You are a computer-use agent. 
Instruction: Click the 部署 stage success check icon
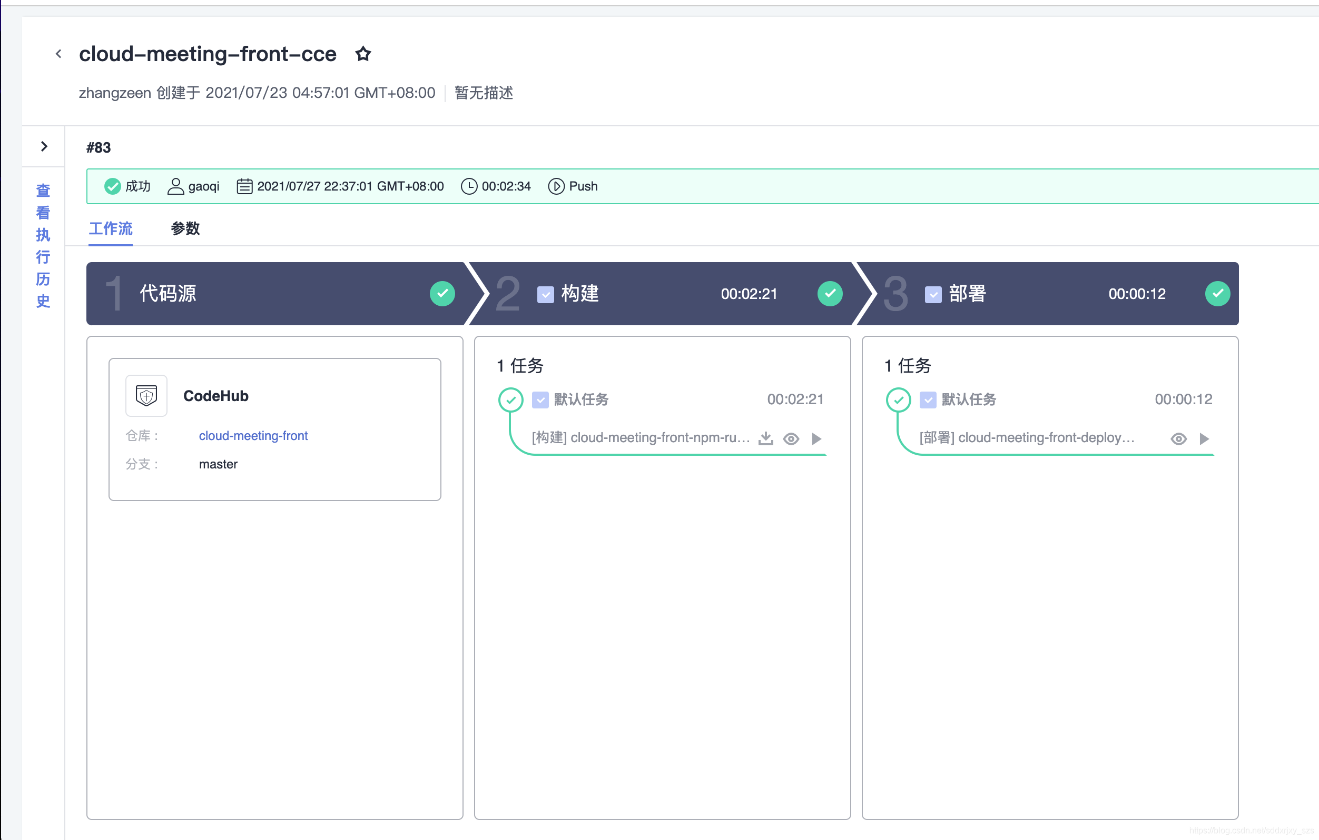[x=1218, y=293]
